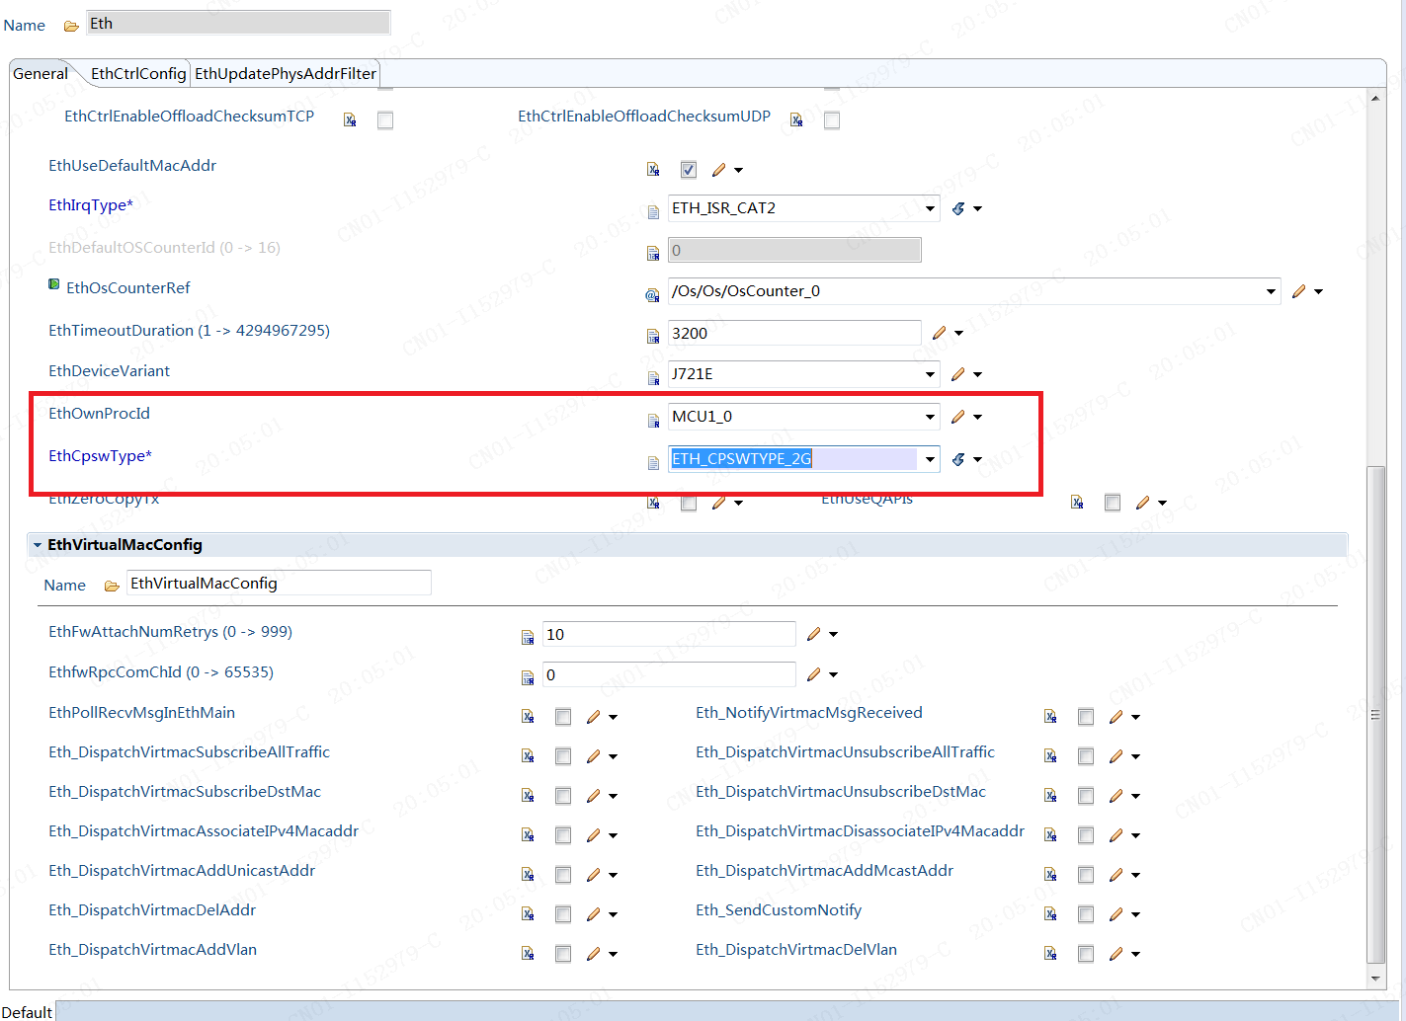Open the EthDeviceVariant dropdown showing J721E

(929, 374)
